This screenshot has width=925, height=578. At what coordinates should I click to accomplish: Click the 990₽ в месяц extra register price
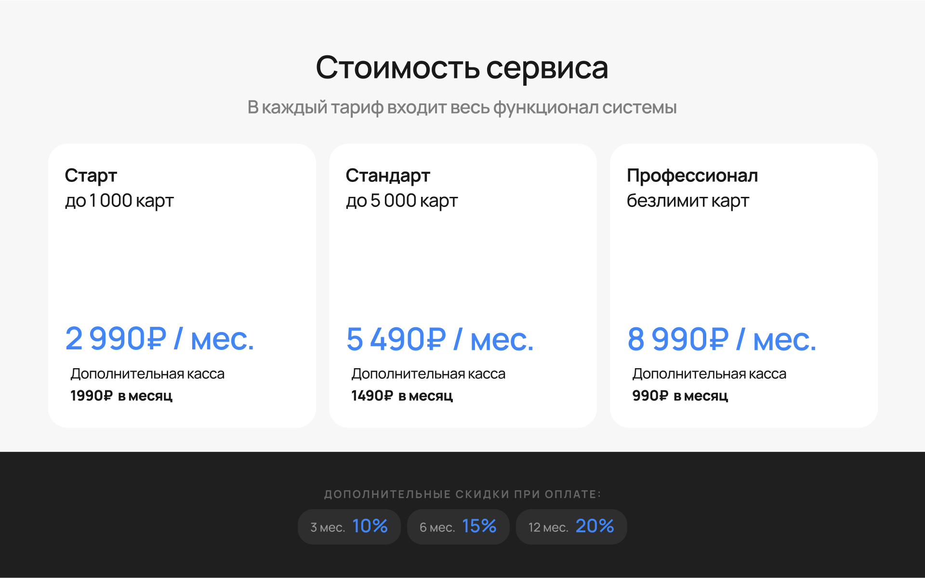pos(680,396)
